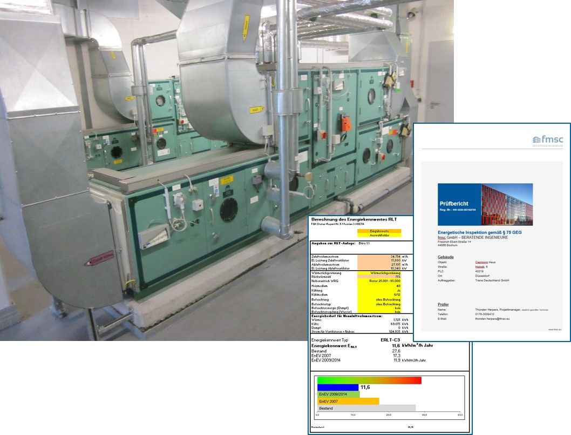Open the www.fmsc.eu footer link

coord(555,329)
